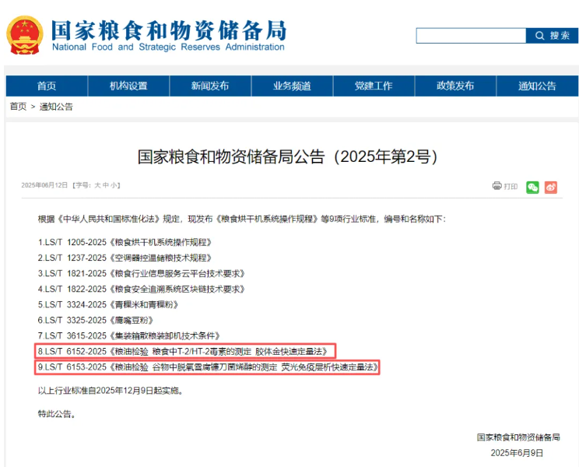Click the national emblem logo
The height and width of the screenshot is (467, 579).
(x=25, y=35)
